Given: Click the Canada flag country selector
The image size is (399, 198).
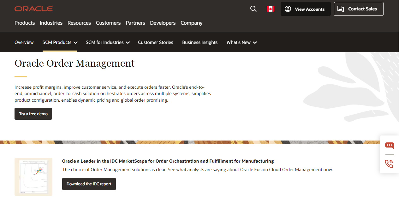Looking at the screenshot, I should (271, 9).
